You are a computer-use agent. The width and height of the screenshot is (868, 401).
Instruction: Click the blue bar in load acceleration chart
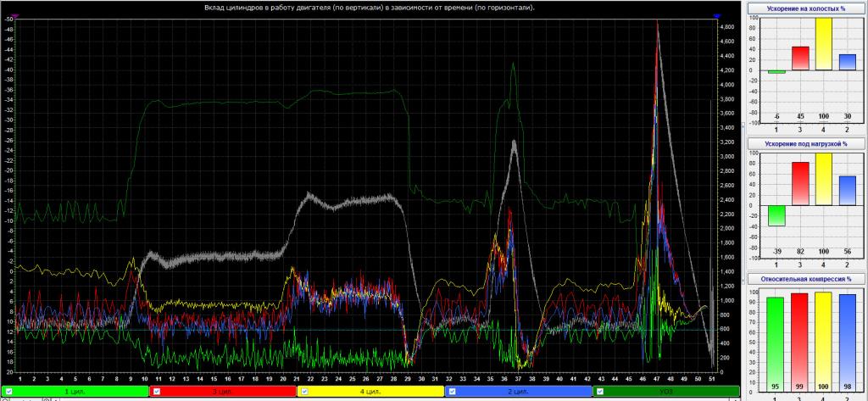point(847,191)
